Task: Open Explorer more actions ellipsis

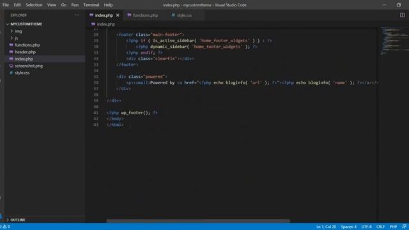Action: pos(77,15)
